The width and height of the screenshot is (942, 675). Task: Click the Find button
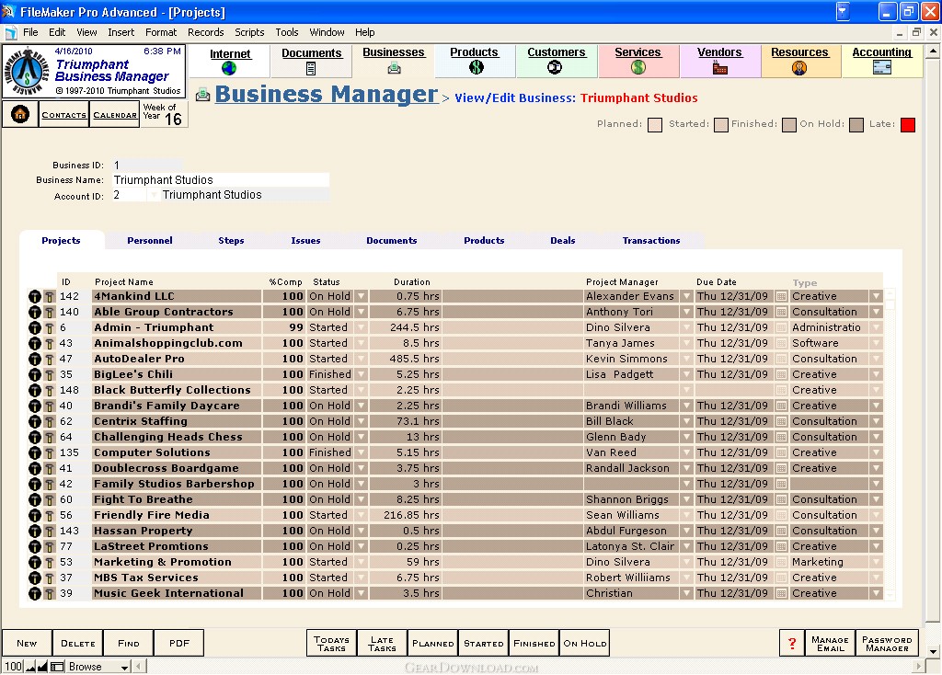point(129,643)
